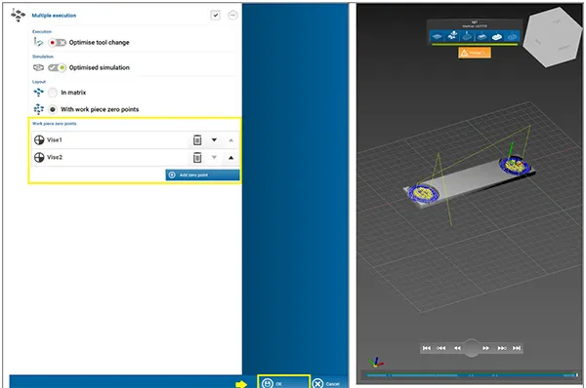Click the orange warning indicator in the viewport

475,53
